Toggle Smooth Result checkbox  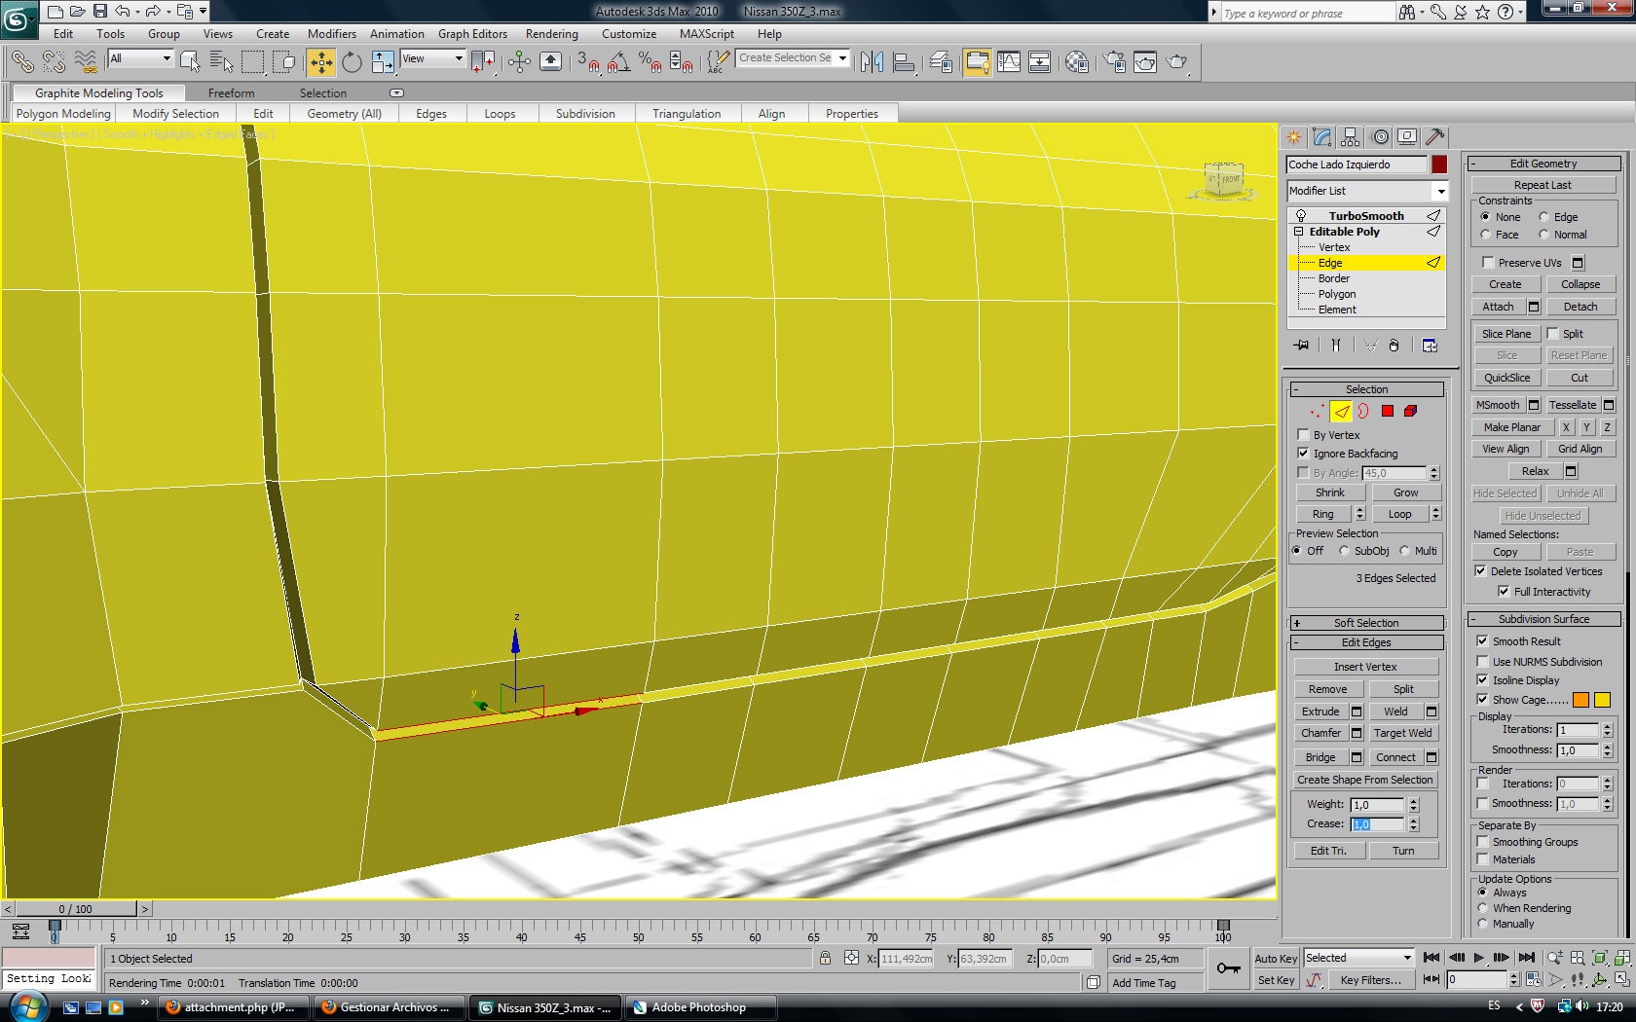pos(1482,641)
